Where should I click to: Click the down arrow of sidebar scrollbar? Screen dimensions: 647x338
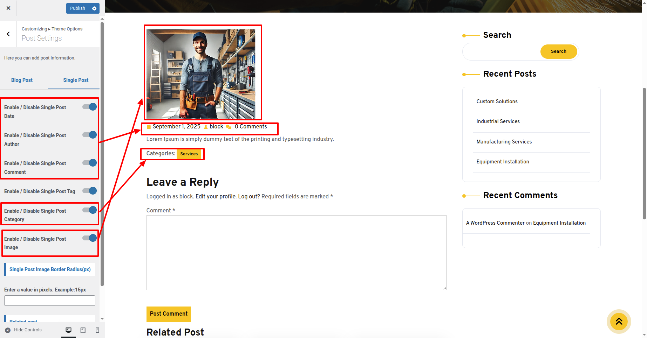102,319
